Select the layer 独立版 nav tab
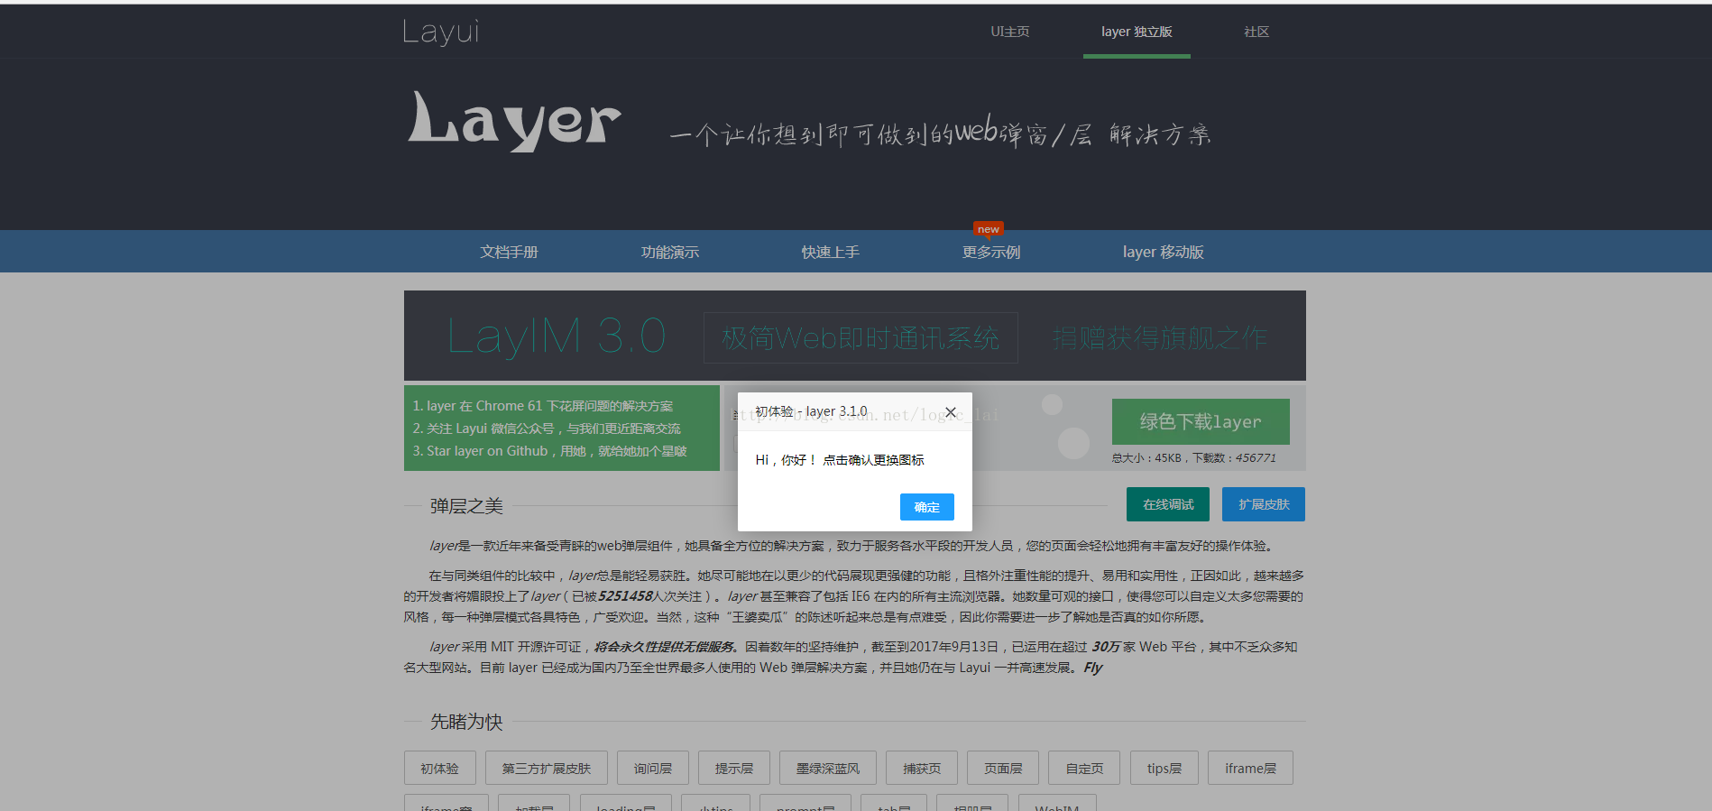This screenshot has width=1712, height=811. [x=1137, y=32]
